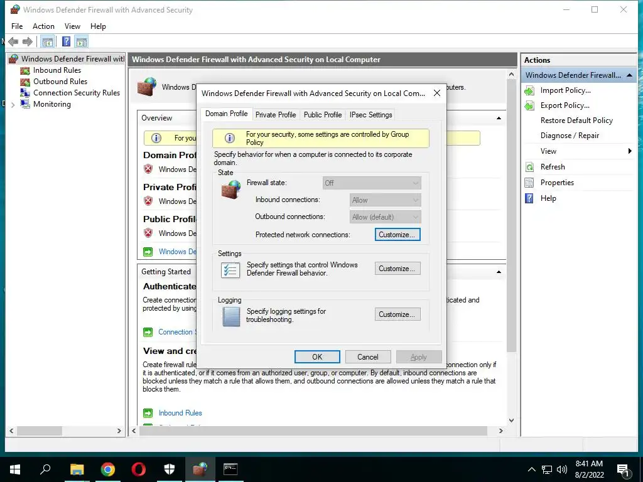Click the firewall brick icon in State
Viewport: 643px width, 482px height.
(x=231, y=190)
